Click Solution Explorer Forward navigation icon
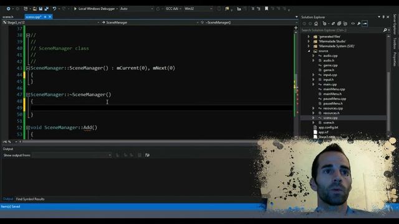 [310, 24]
